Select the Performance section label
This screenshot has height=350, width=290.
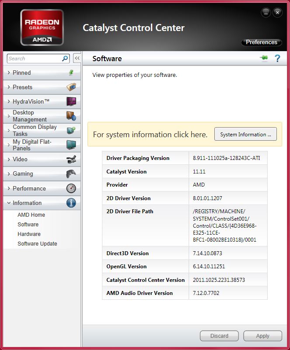[x=29, y=188]
